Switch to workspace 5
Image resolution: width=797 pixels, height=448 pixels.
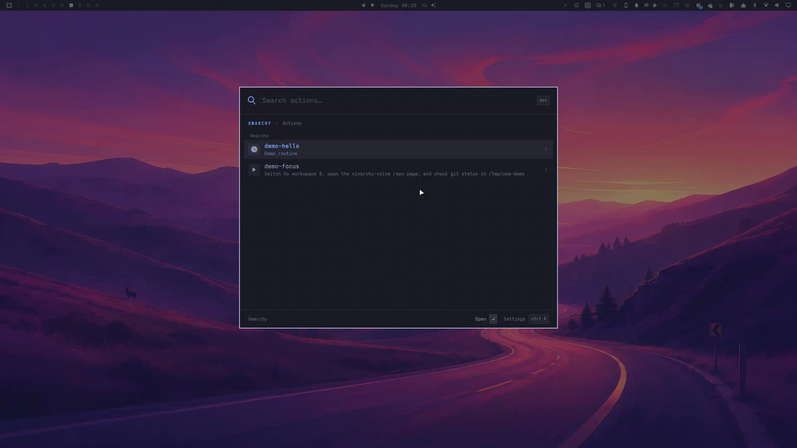pyautogui.click(x=53, y=5)
